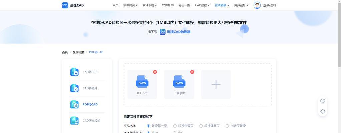The height and width of the screenshot is (133, 341).
Task: Select the PDF转CAD sidebar icon
Action: coord(74,104)
